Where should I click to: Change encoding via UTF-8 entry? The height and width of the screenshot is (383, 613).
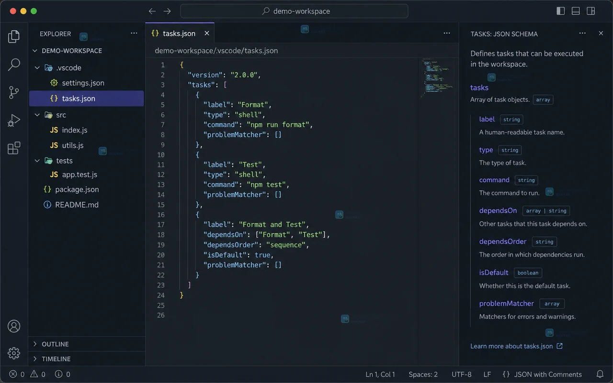[462, 374]
